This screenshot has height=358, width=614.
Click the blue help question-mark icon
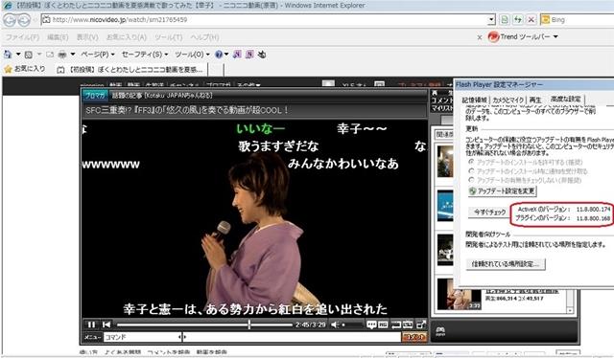219,55
